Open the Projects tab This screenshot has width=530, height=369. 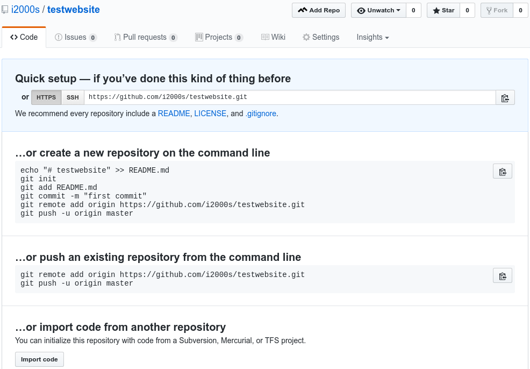(x=219, y=37)
